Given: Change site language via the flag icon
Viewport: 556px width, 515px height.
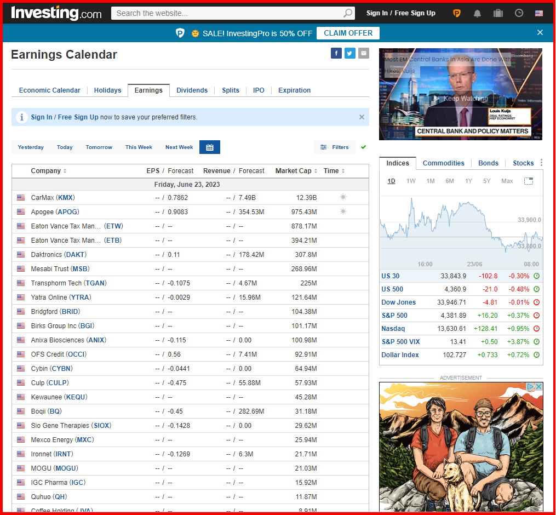Looking at the screenshot, I should coord(539,13).
